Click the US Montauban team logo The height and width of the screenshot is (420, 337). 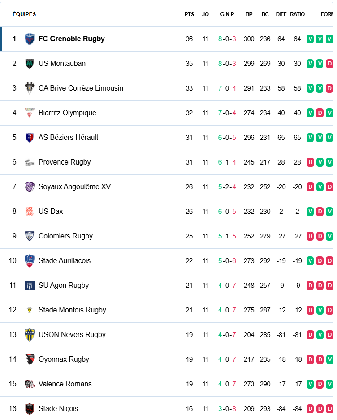30,64
